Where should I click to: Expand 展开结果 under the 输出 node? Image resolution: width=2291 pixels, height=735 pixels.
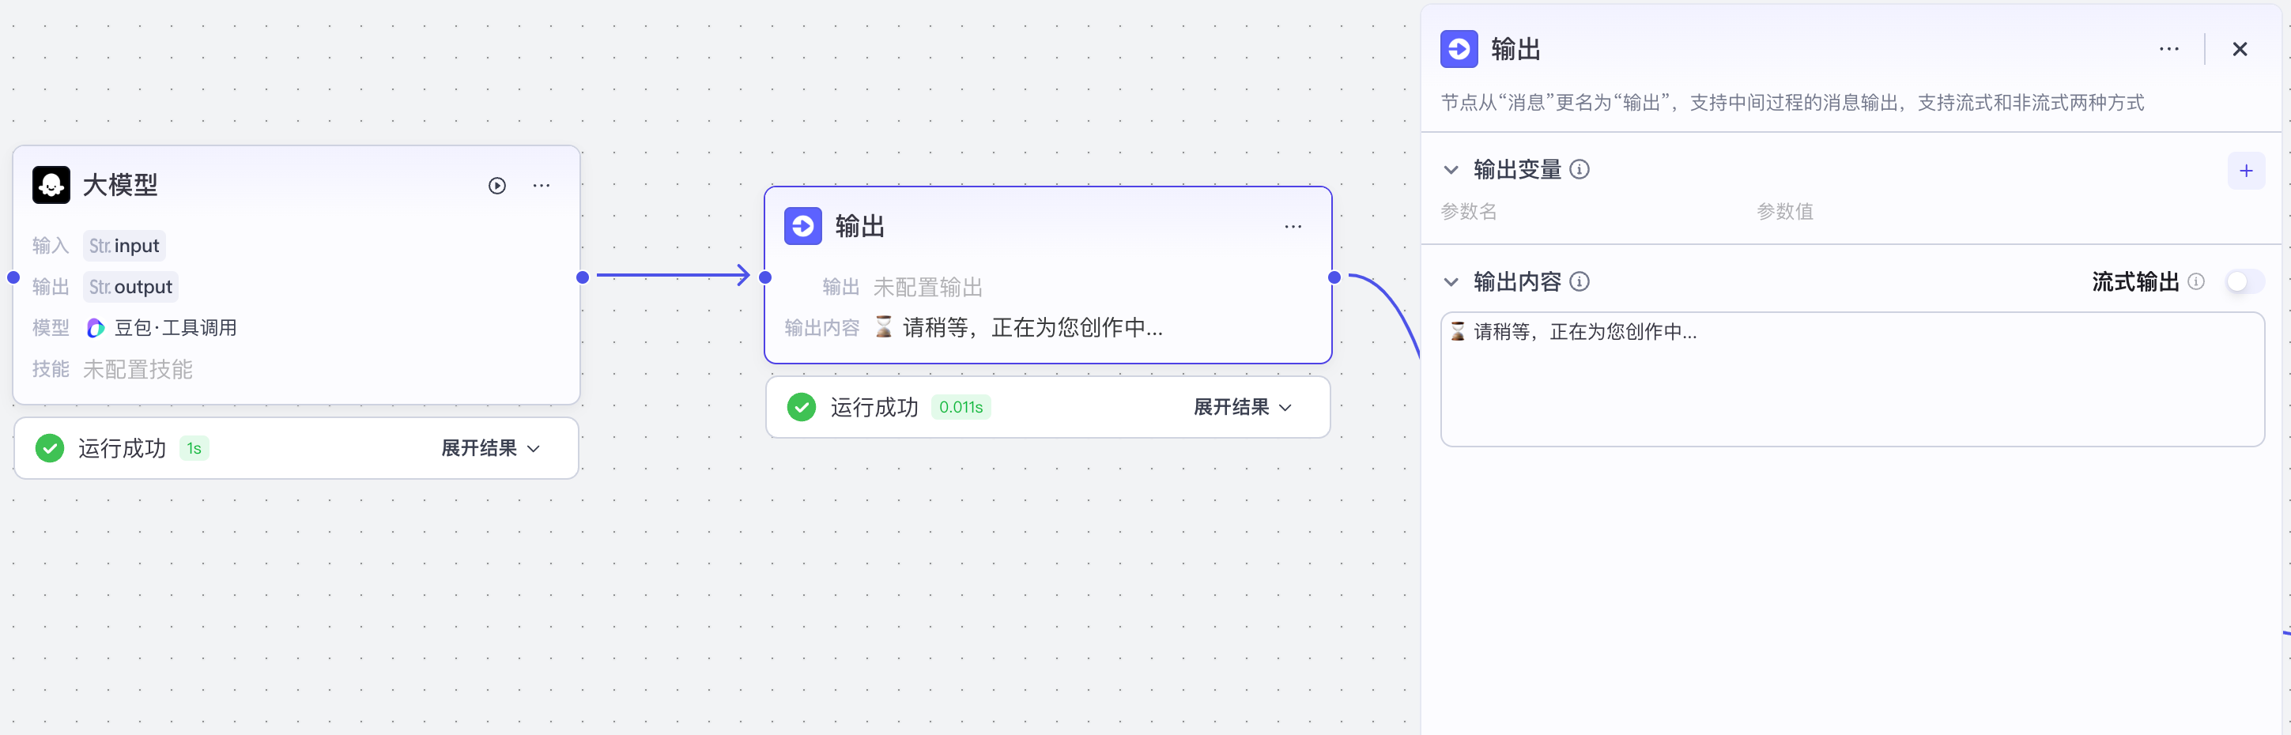click(1240, 407)
